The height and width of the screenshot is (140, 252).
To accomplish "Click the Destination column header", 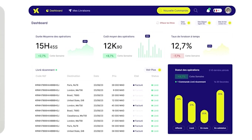I will 73,76.
